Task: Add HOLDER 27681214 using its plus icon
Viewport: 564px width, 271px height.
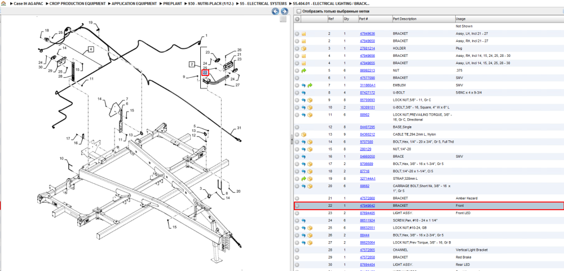Action: [x=297, y=48]
